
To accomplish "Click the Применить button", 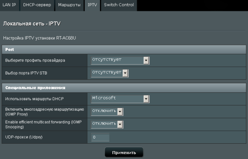I will coord(124,152).
